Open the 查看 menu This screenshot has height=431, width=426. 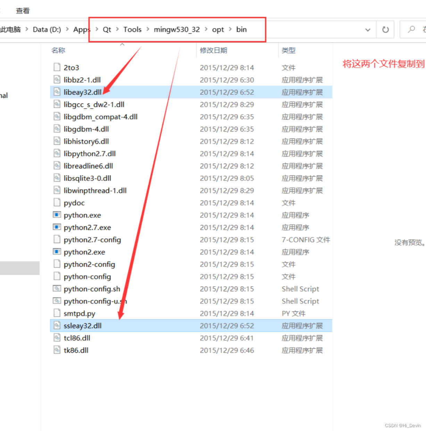[x=22, y=10]
